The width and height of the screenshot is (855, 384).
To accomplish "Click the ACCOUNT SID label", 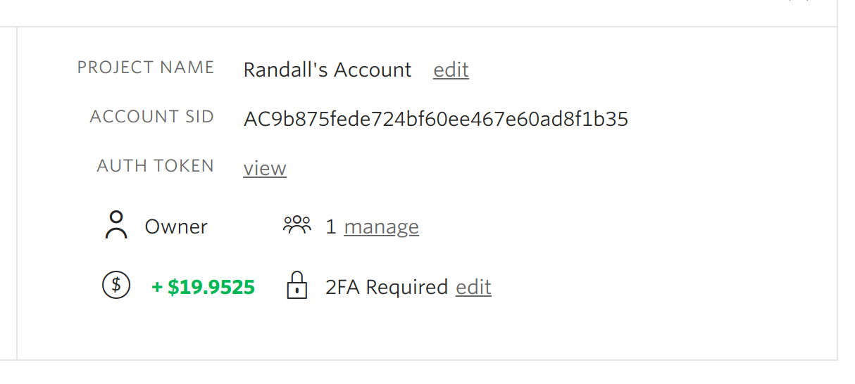I will point(152,117).
